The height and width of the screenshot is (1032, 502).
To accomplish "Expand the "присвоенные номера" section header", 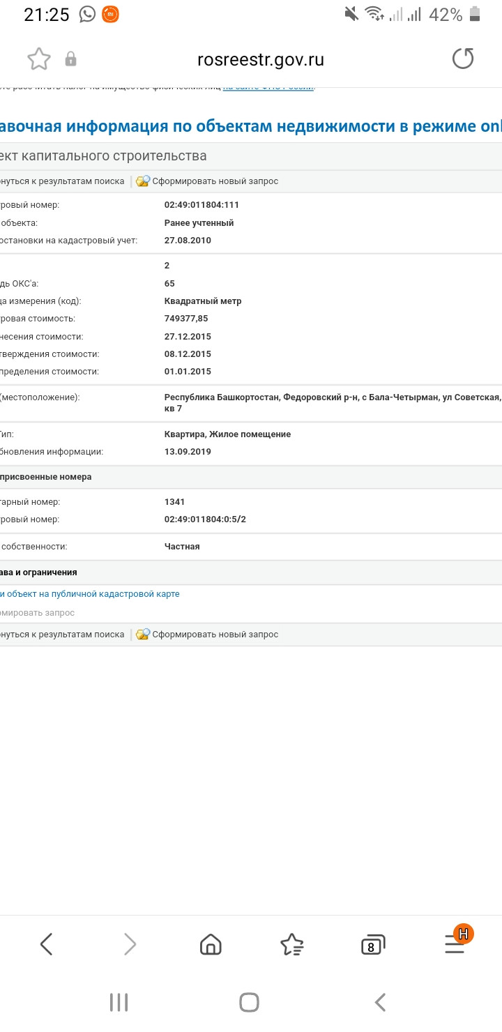I will coord(46,477).
